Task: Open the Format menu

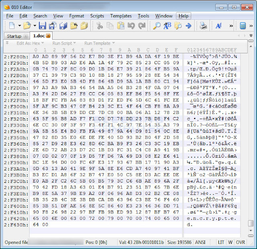Action: [77, 16]
